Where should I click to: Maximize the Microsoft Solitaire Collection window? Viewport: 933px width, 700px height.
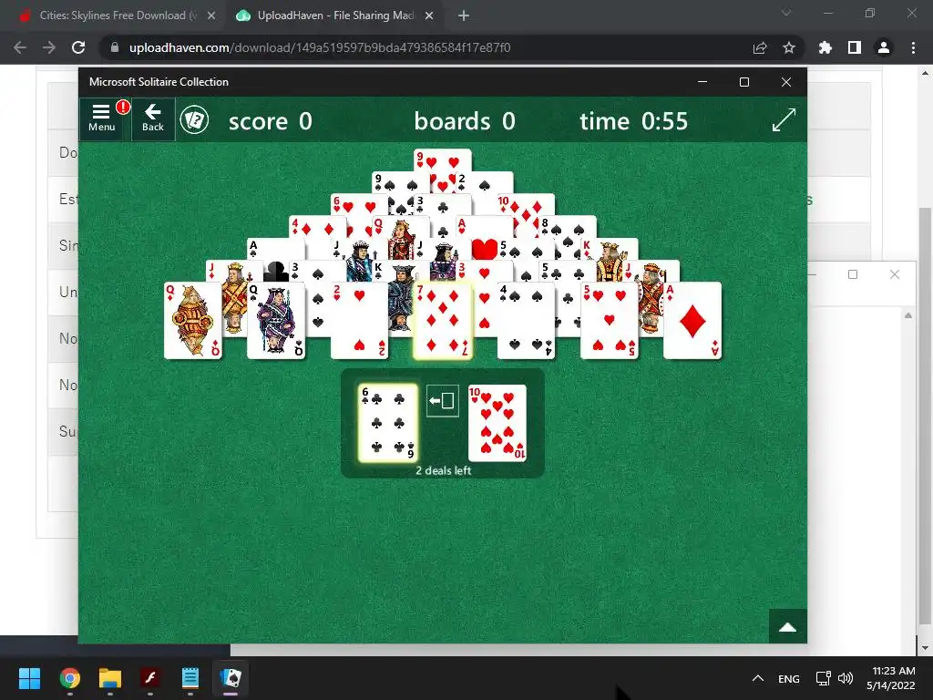click(744, 81)
